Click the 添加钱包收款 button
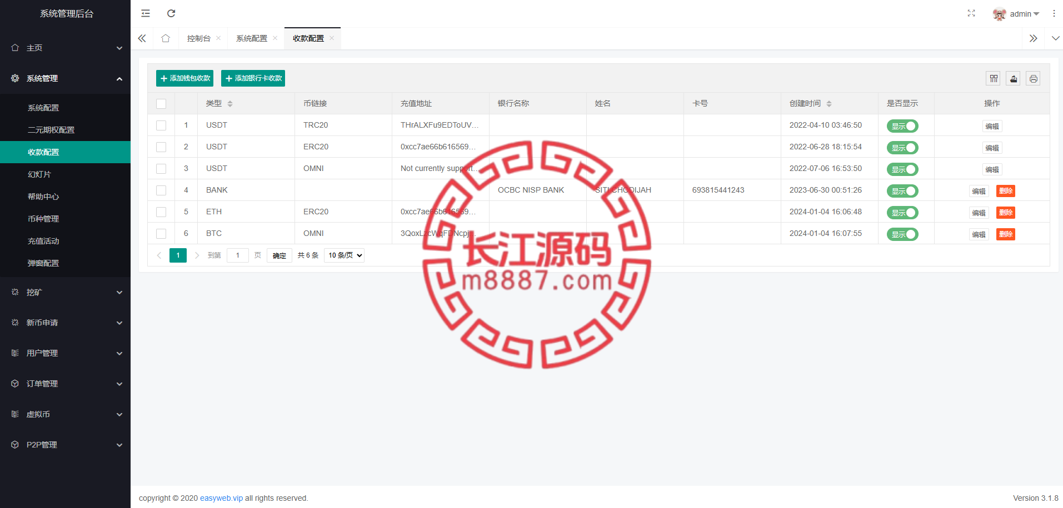Image resolution: width=1063 pixels, height=508 pixels. click(184, 78)
